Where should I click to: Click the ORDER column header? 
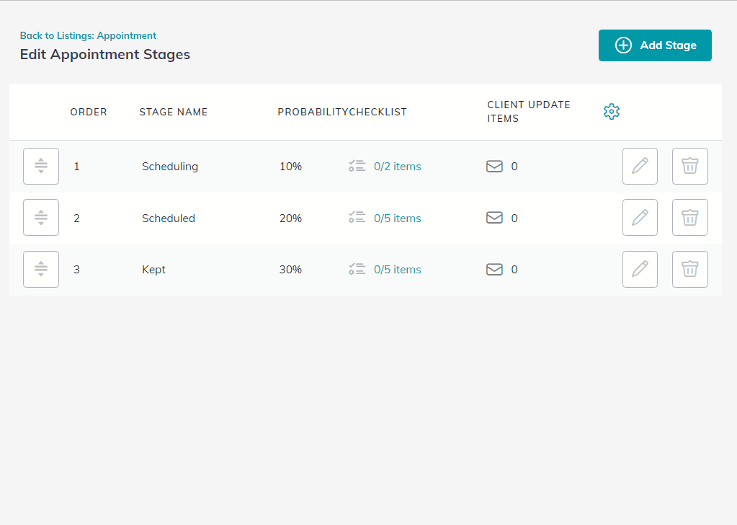pyautogui.click(x=89, y=112)
